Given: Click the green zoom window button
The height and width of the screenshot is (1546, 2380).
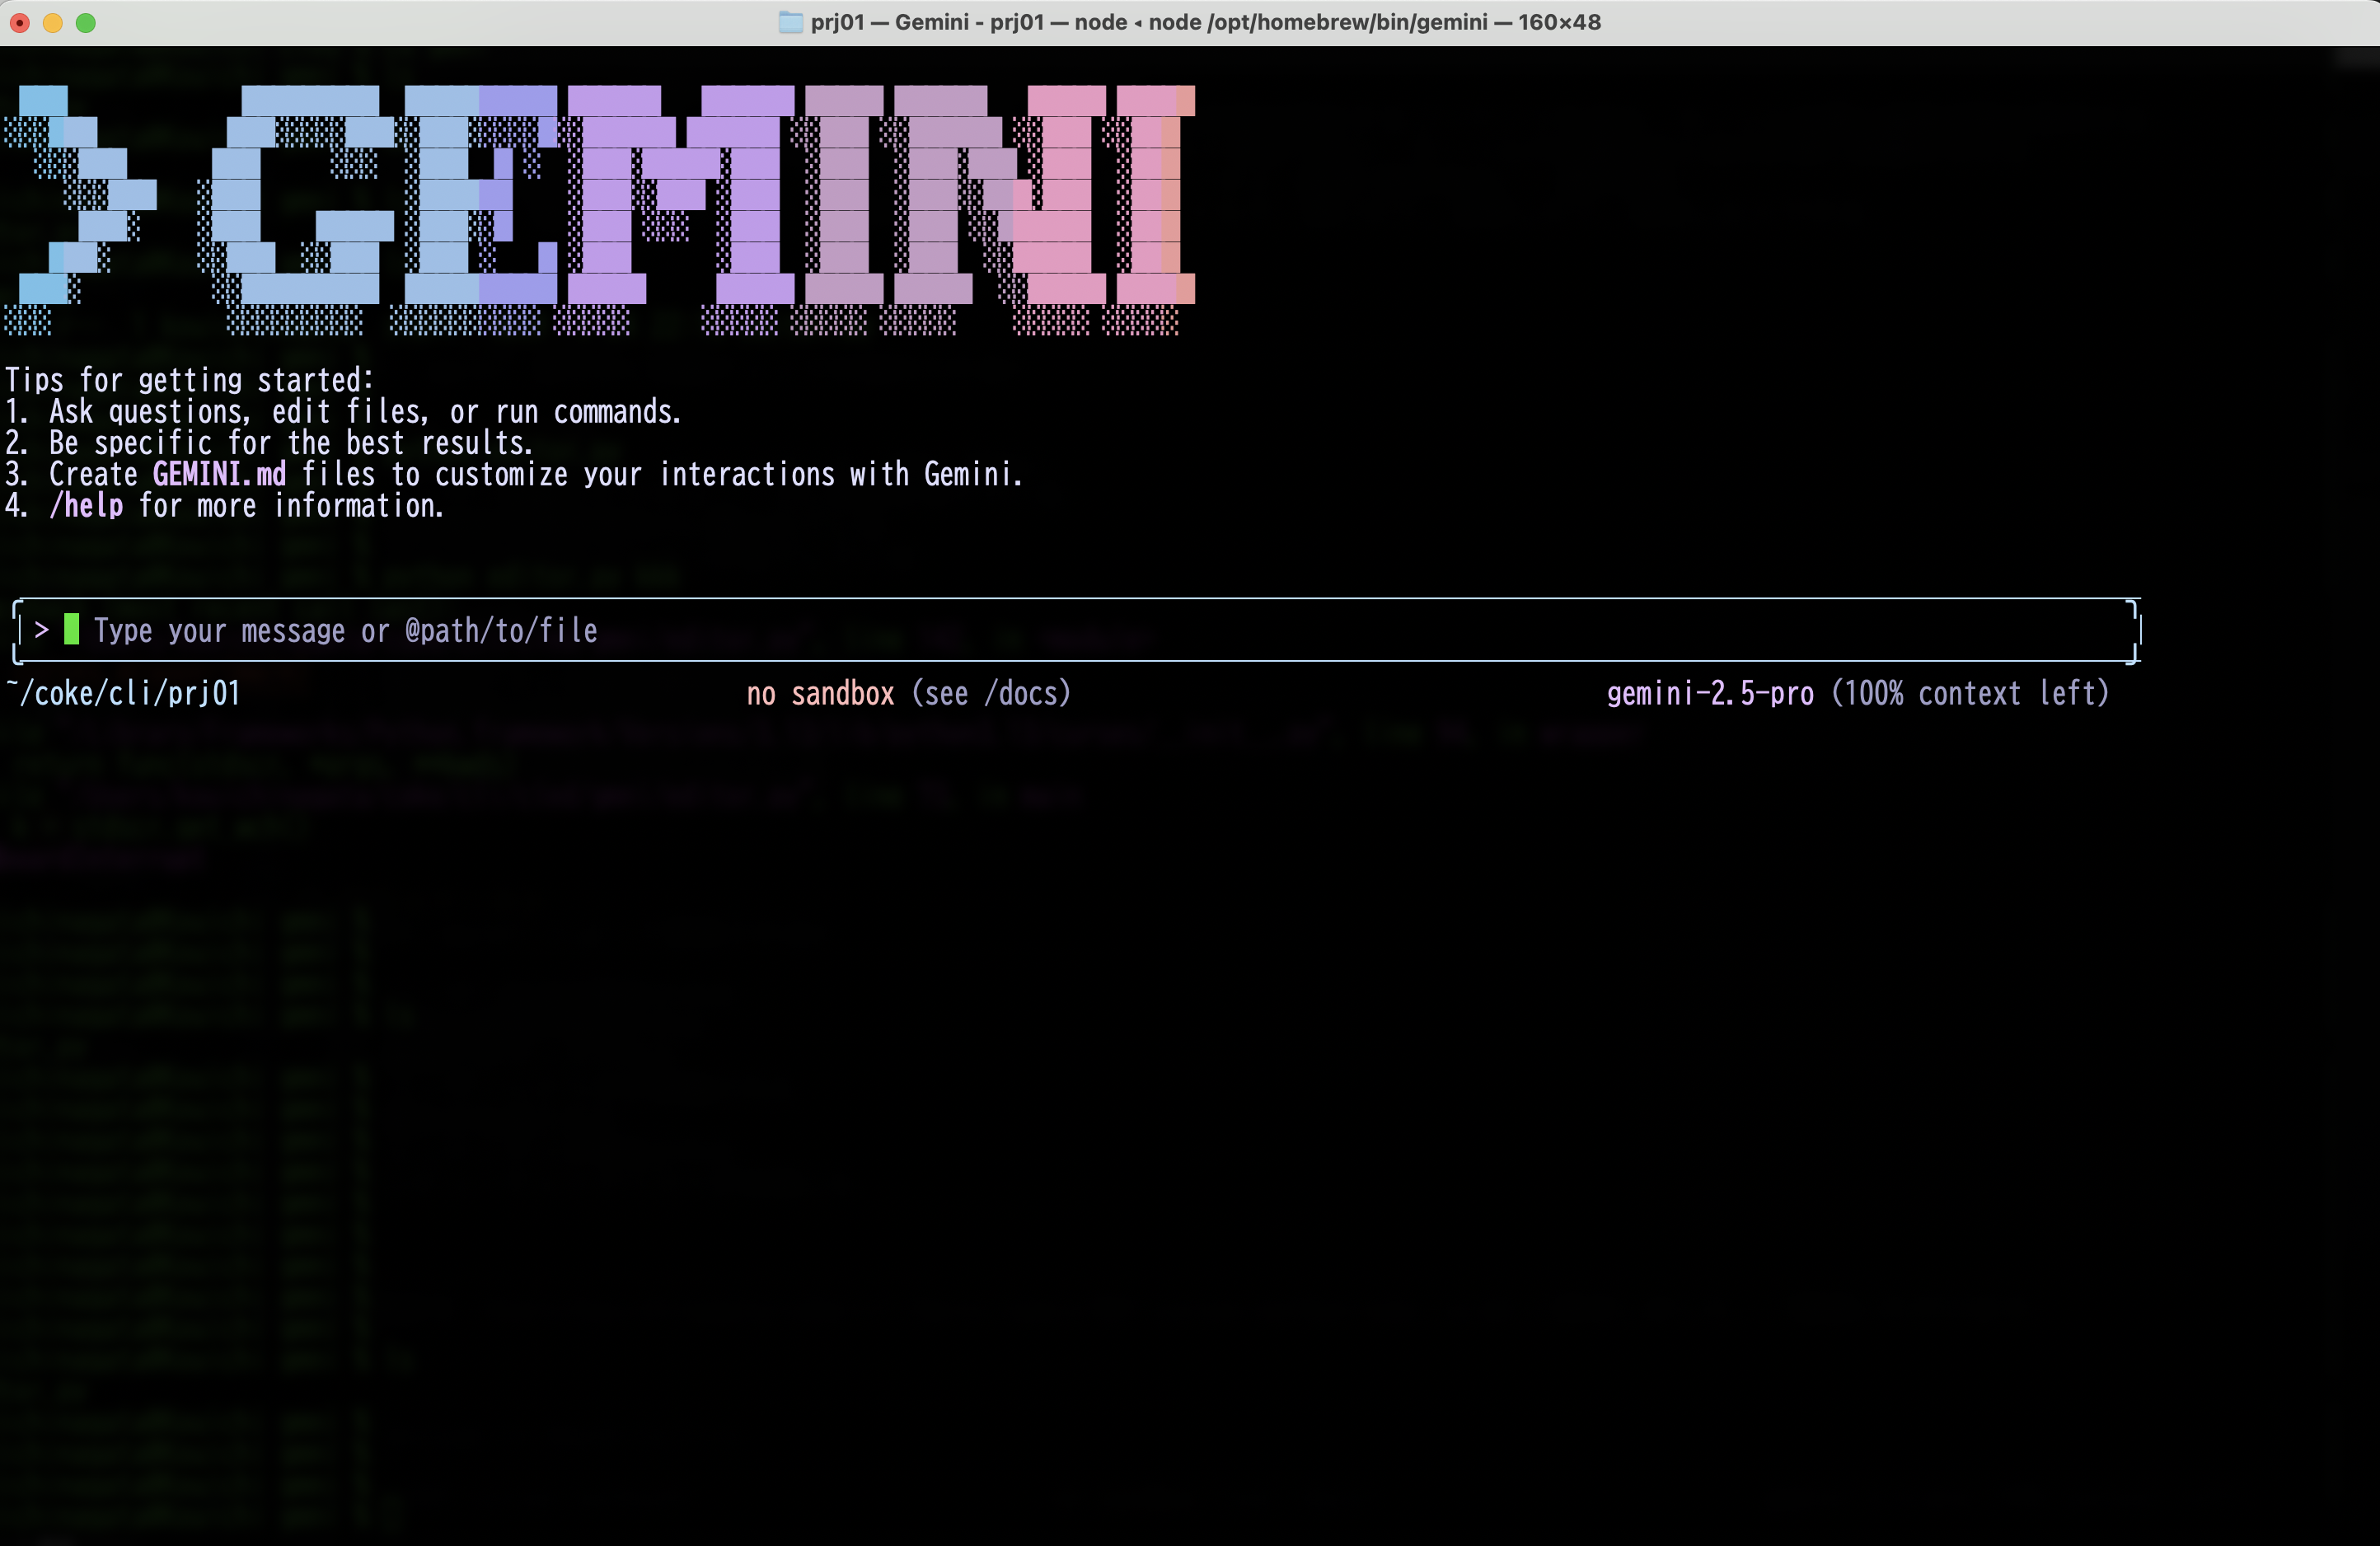Looking at the screenshot, I should 86,22.
